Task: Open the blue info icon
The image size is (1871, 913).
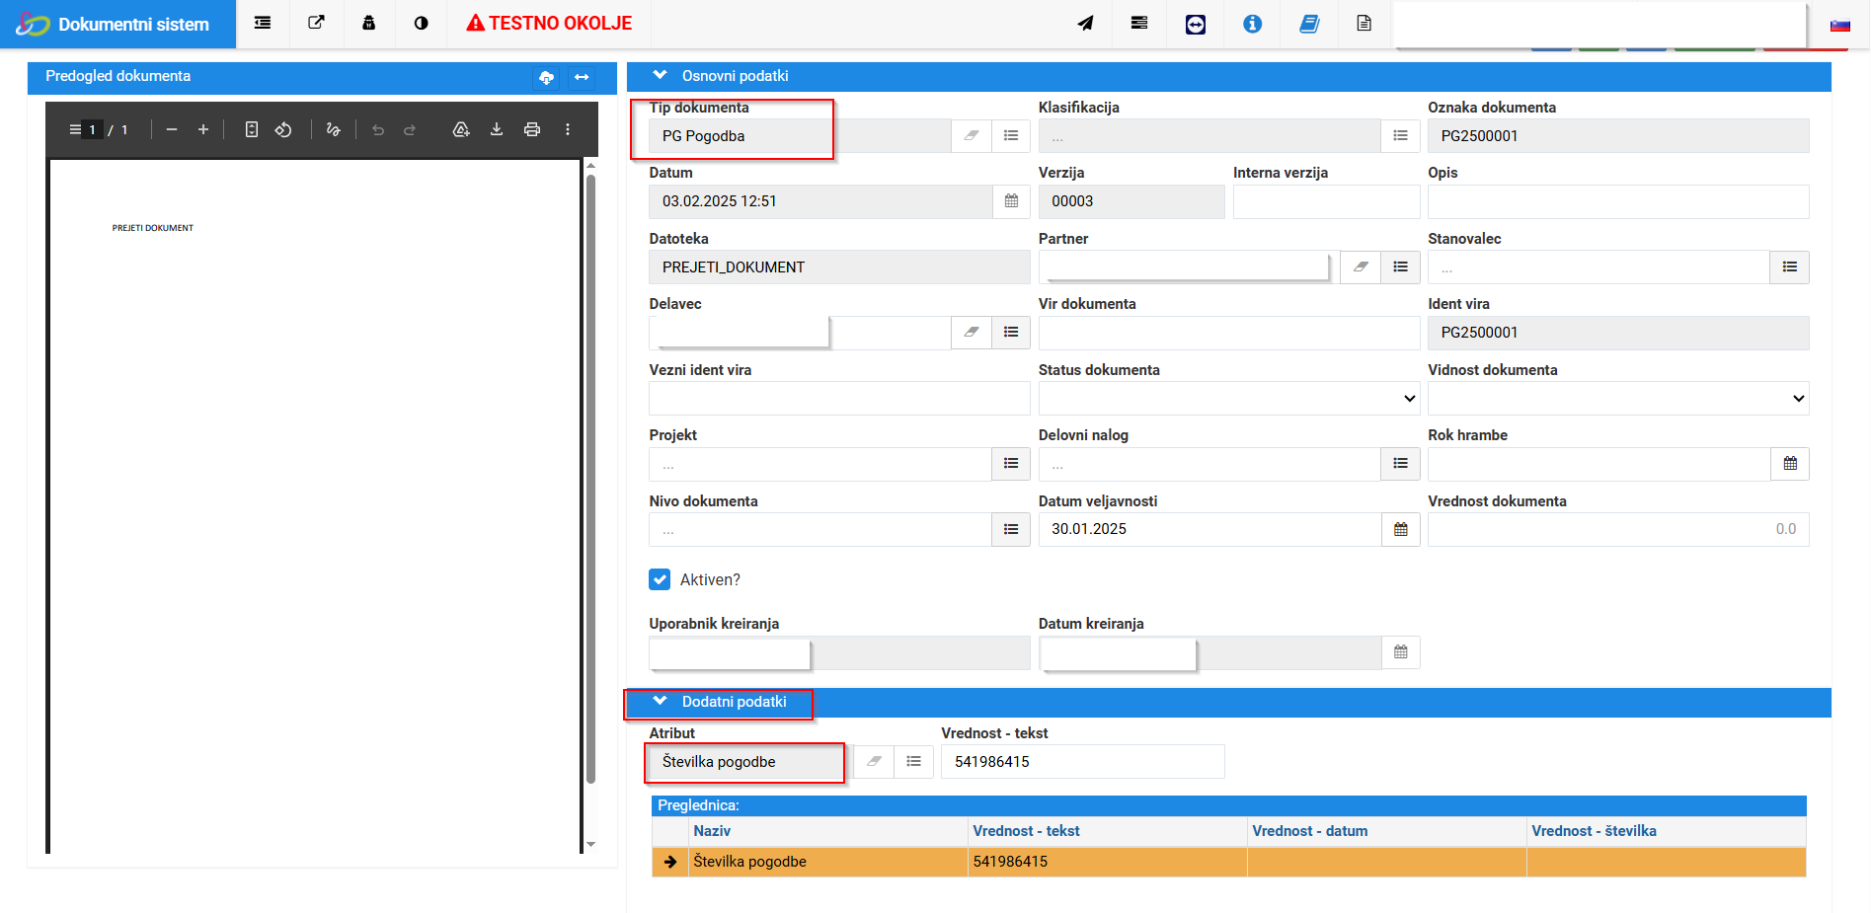Action: coord(1253,24)
